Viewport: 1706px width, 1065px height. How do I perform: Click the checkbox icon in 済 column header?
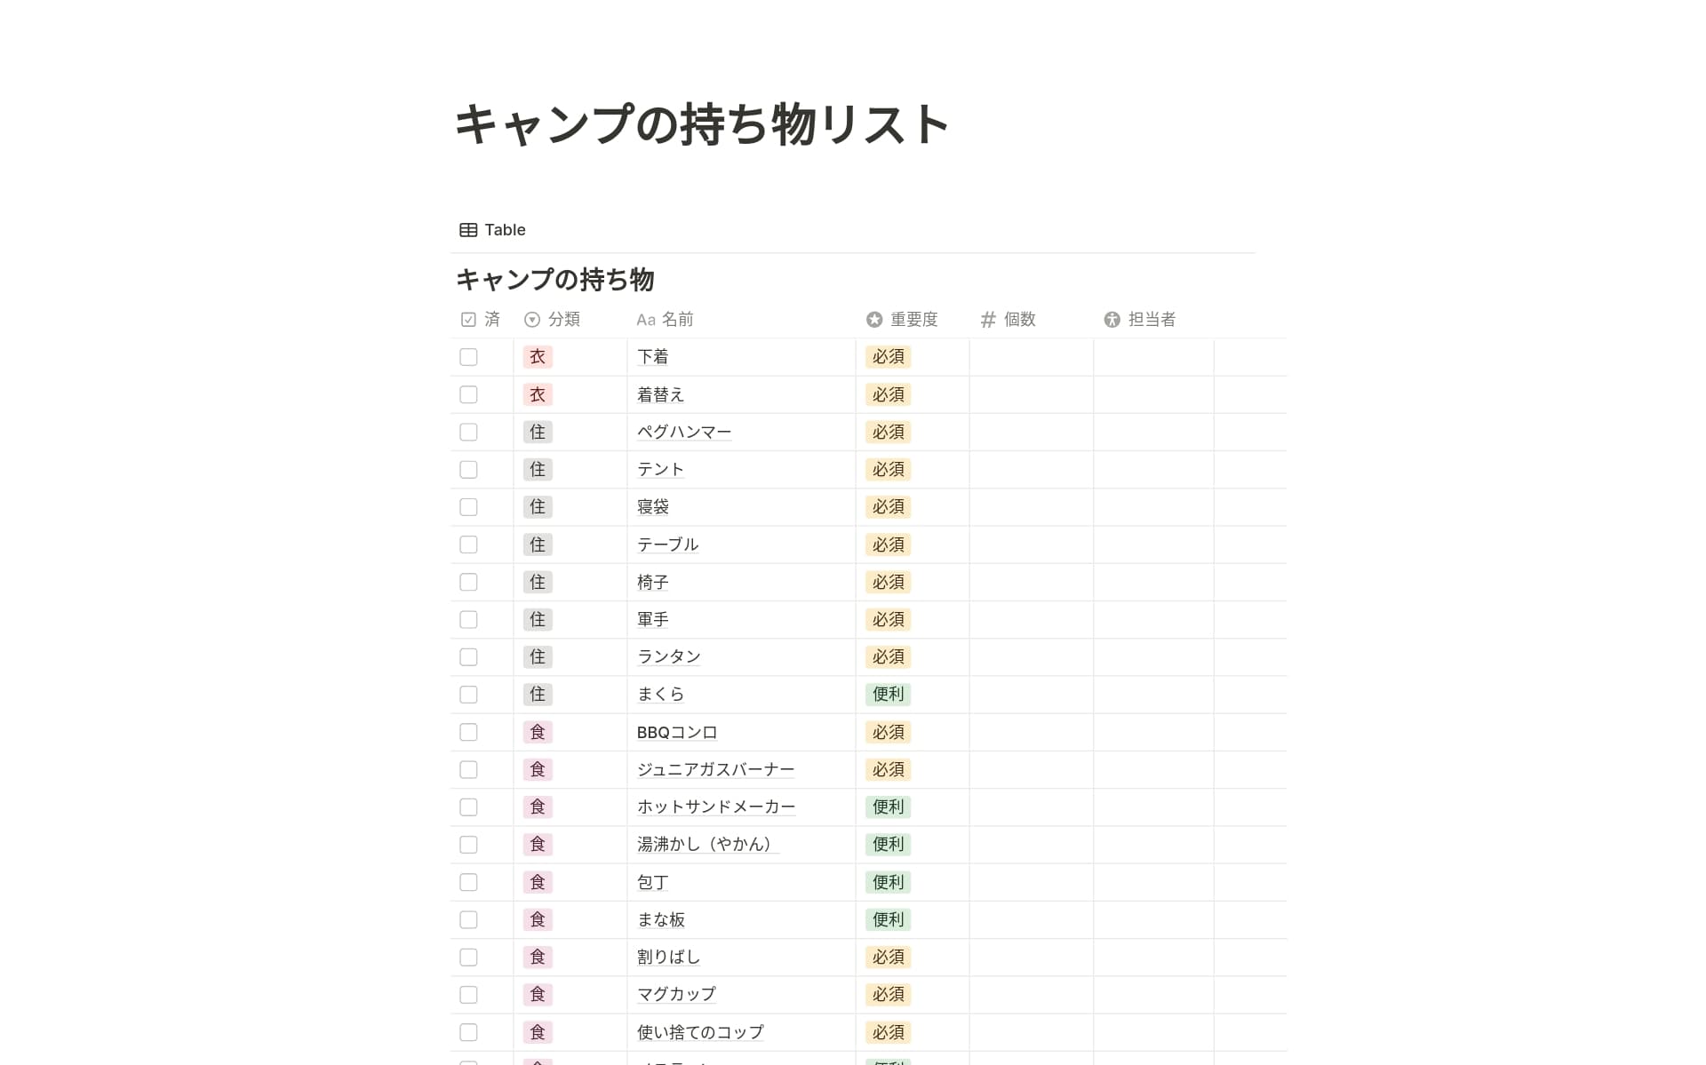pyautogui.click(x=468, y=320)
